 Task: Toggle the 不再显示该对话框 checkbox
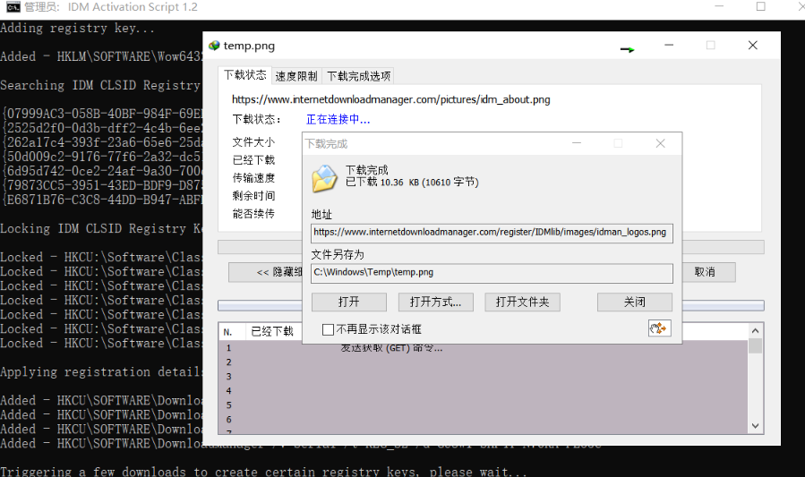point(328,329)
